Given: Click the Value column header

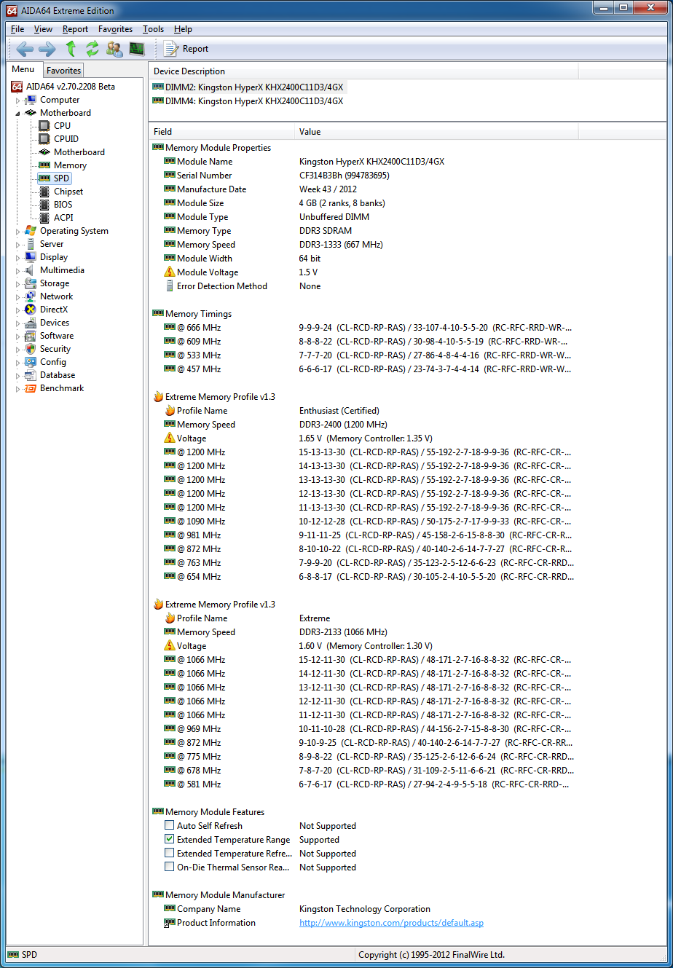Looking at the screenshot, I should 437,132.
